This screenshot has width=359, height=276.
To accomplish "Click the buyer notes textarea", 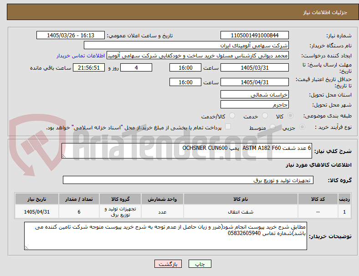I will coord(165,236).
